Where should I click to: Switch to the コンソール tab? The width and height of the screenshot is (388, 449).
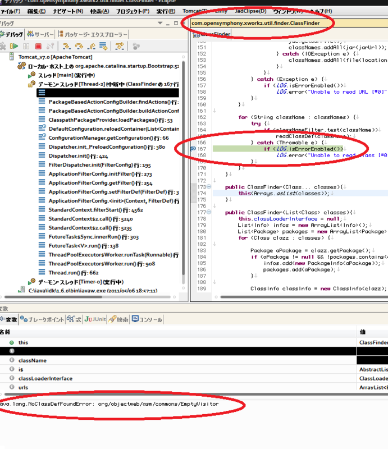147,319
